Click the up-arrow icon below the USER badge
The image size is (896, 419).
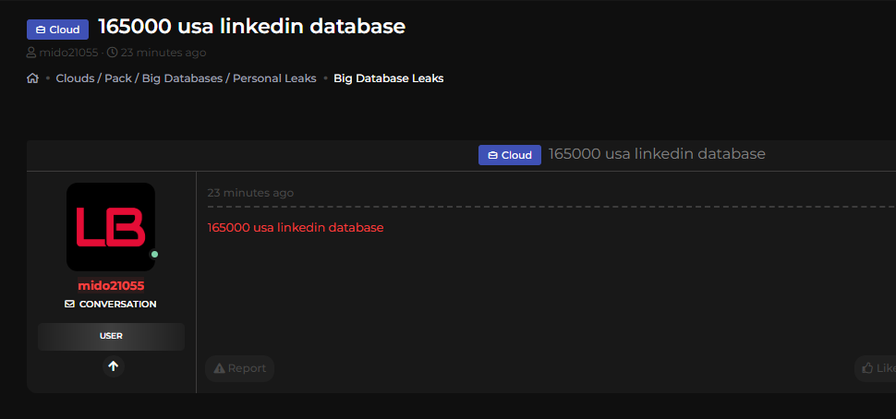click(x=113, y=366)
